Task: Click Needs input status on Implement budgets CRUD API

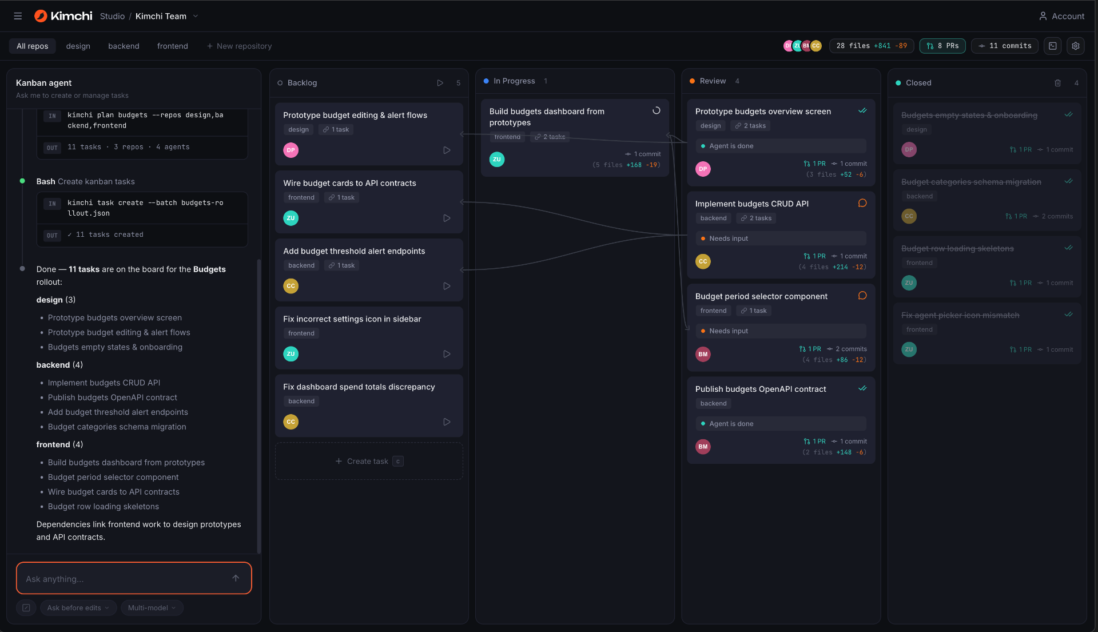Action: click(781, 239)
